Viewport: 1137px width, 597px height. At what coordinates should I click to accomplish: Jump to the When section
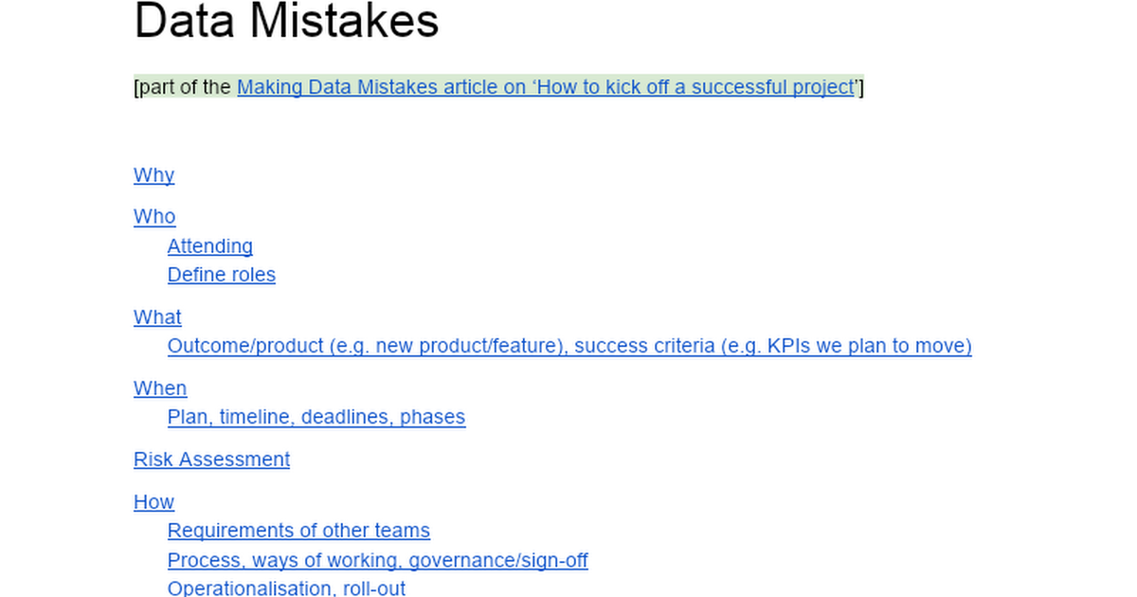pyautogui.click(x=160, y=389)
